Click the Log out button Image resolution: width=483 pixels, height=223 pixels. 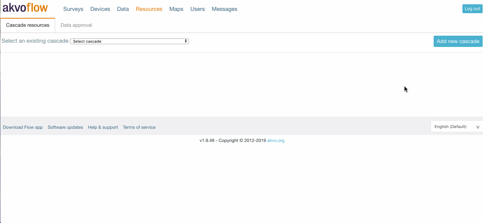pyautogui.click(x=472, y=9)
